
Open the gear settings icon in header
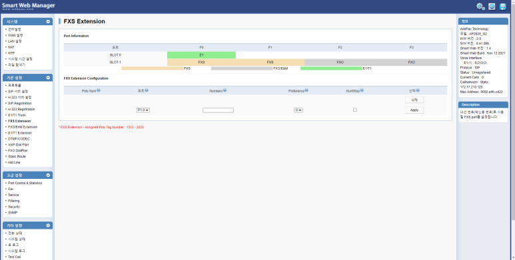(x=480, y=7)
